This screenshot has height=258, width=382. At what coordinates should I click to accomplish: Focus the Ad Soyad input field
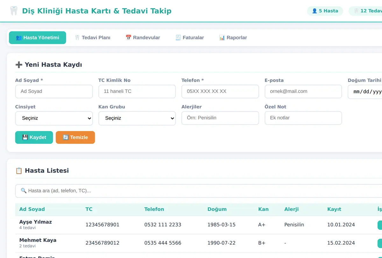click(x=54, y=91)
